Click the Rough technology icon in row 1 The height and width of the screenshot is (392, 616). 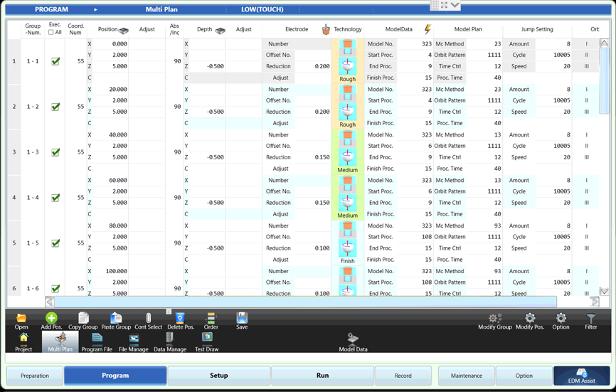pyautogui.click(x=347, y=61)
